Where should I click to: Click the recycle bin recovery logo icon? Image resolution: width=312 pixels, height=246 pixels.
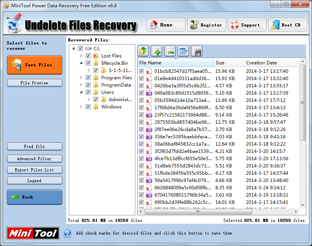[14, 23]
